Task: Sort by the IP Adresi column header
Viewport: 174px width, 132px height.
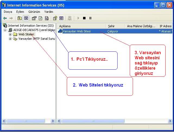Action: [165, 26]
